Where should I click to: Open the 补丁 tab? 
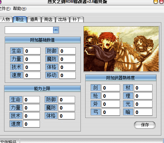click(77, 19)
